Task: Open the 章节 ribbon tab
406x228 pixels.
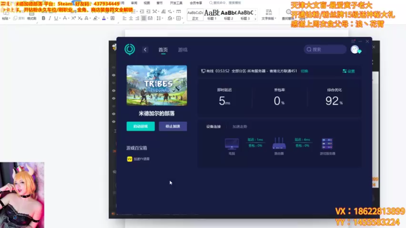Action: coord(159,3)
